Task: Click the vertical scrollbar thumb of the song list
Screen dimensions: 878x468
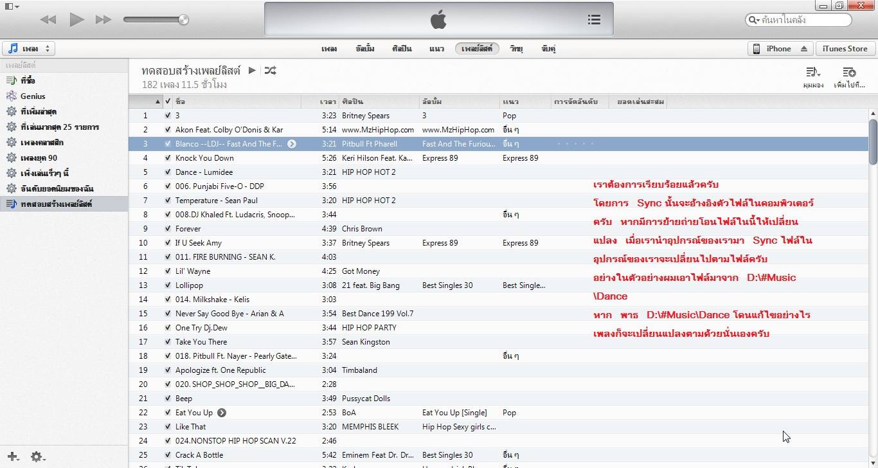Action: pos(873,141)
